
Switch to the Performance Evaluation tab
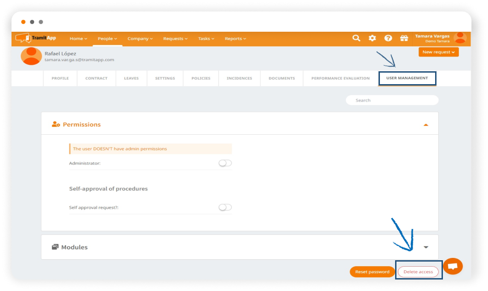coord(340,79)
